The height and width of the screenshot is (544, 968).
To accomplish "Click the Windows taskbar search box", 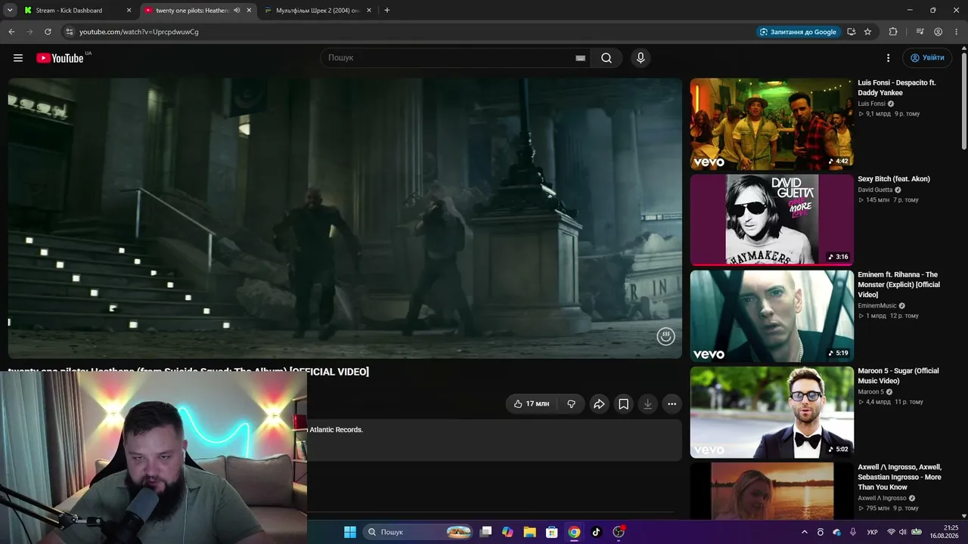I will [x=417, y=532].
